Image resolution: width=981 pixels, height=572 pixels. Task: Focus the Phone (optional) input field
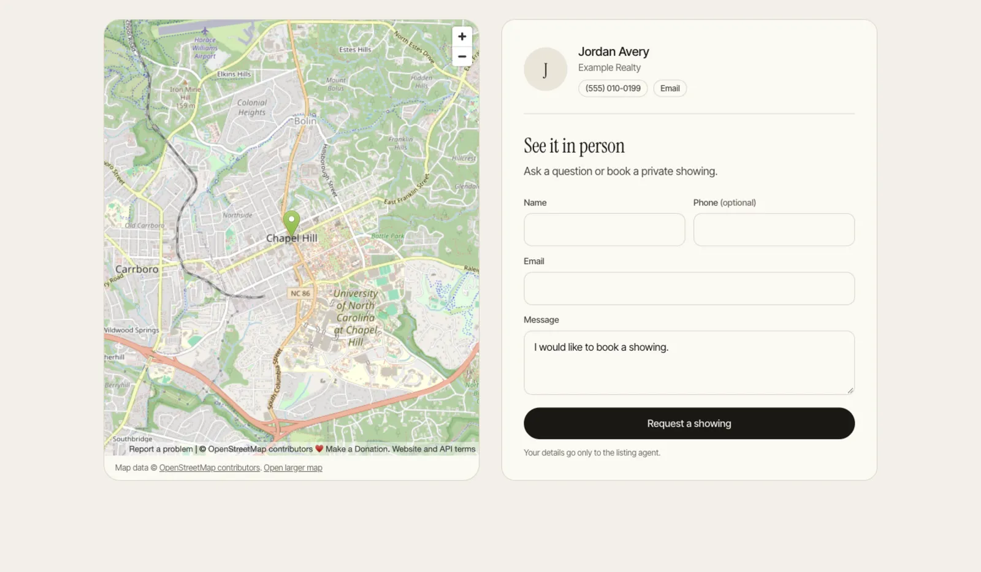pyautogui.click(x=774, y=230)
